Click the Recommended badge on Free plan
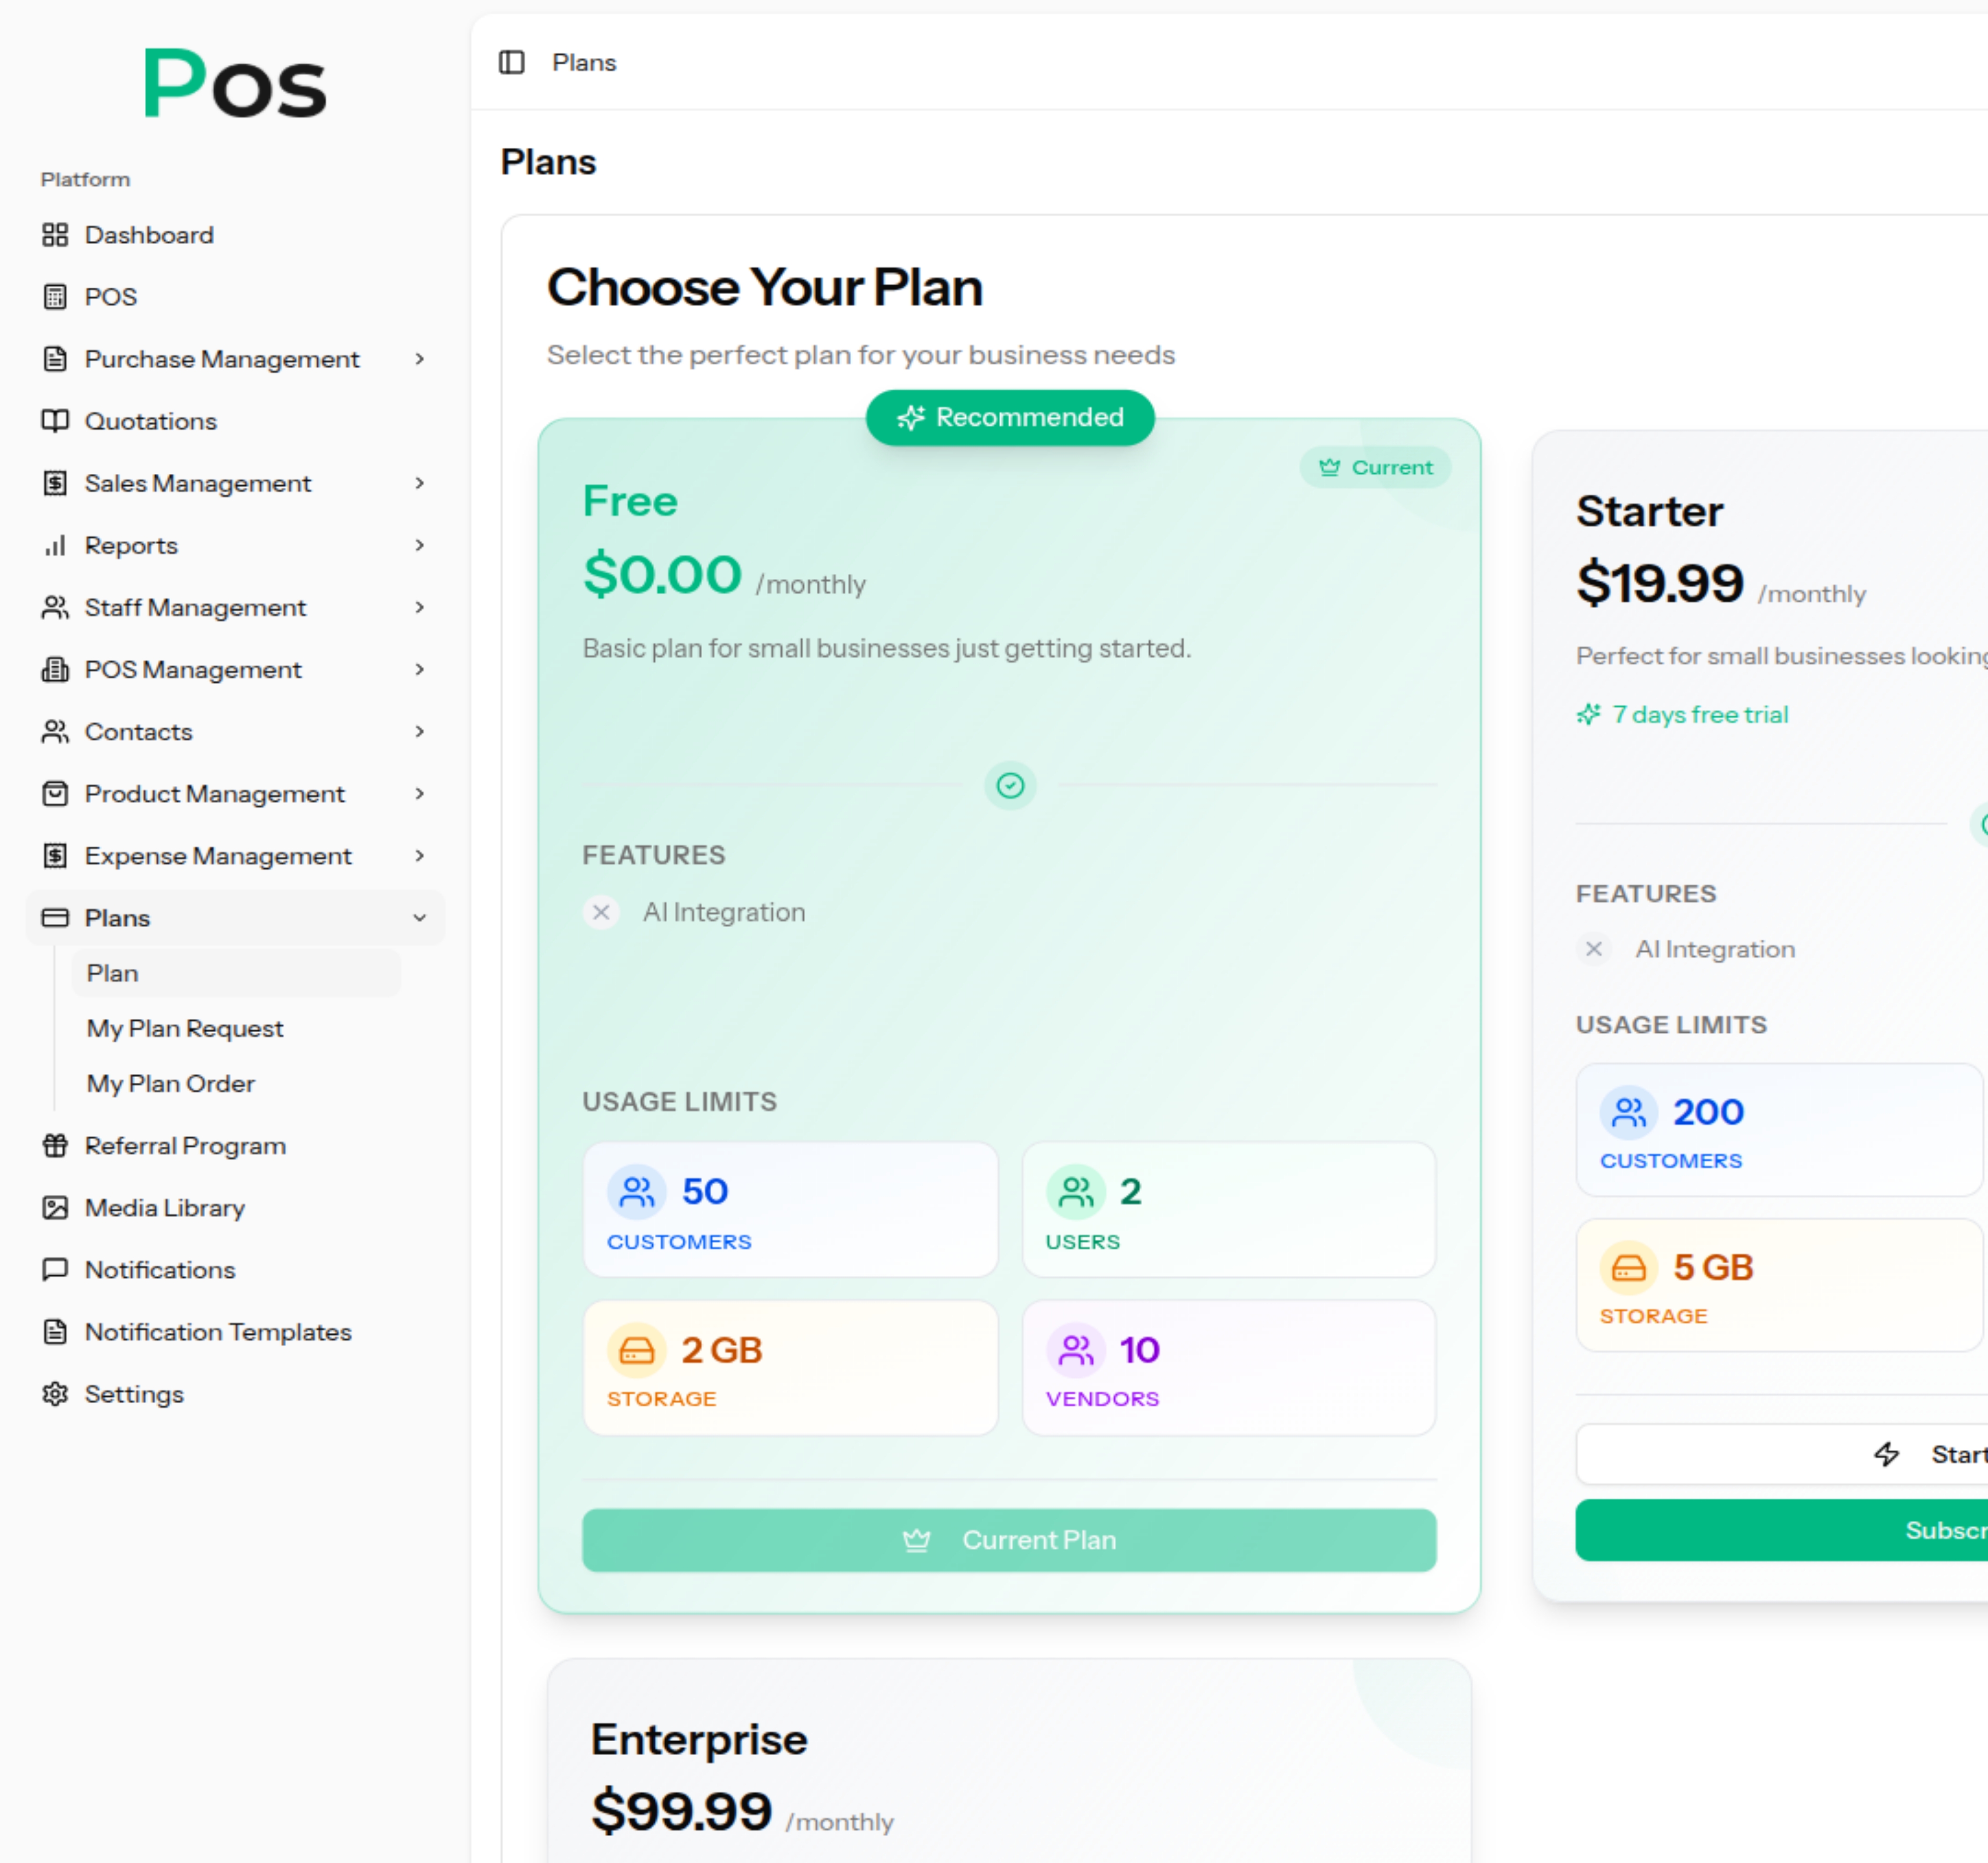Viewport: 1988px width, 1863px height. pyautogui.click(x=1010, y=417)
